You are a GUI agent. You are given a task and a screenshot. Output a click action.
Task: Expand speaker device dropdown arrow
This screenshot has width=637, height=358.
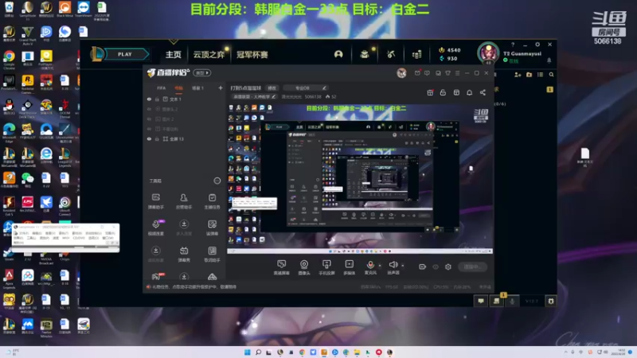click(x=403, y=266)
